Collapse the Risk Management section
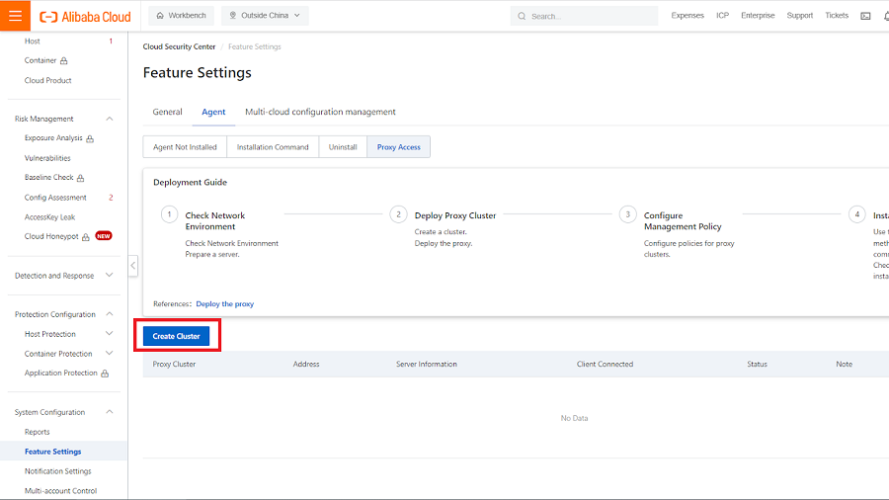 click(109, 119)
